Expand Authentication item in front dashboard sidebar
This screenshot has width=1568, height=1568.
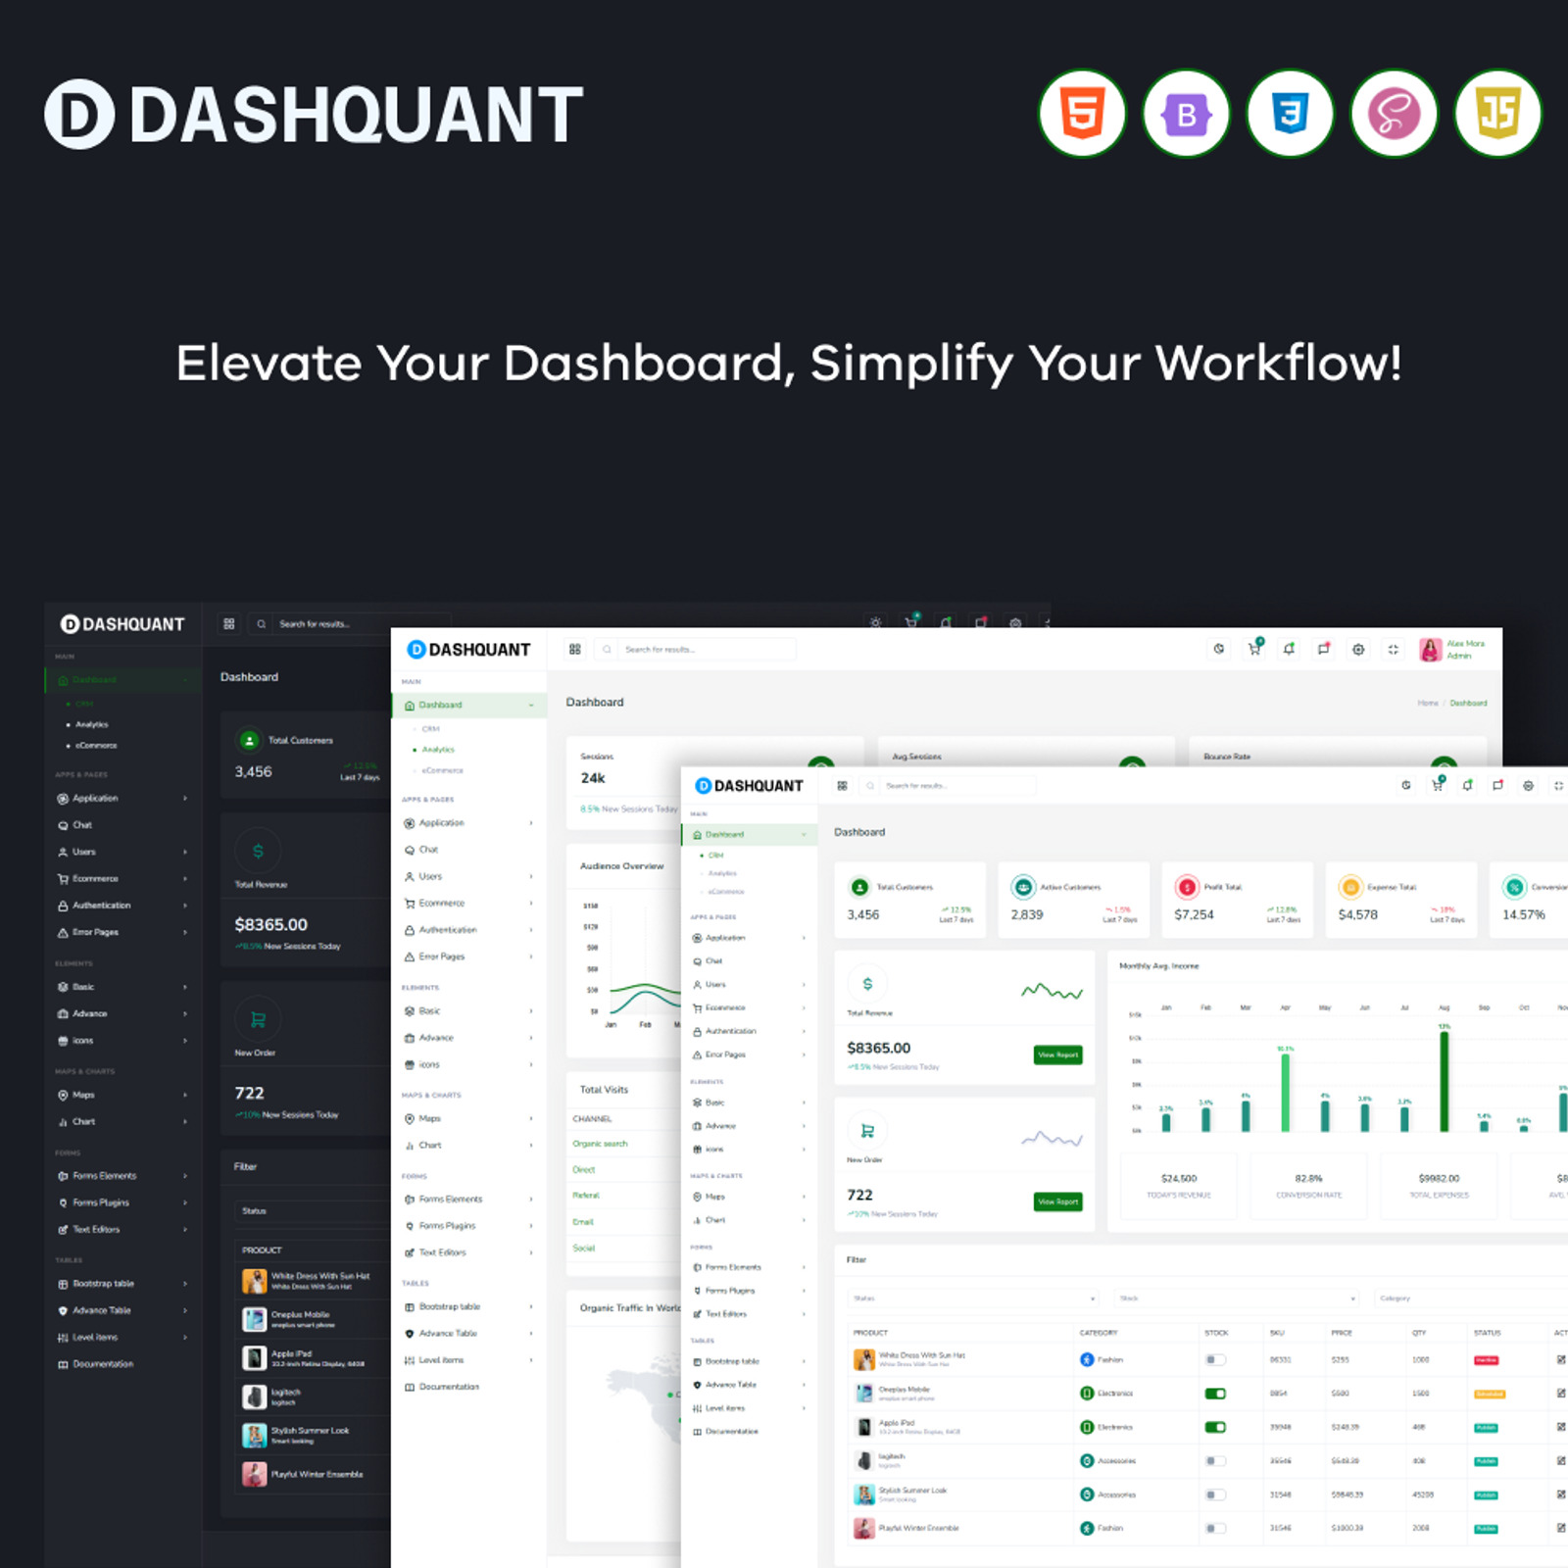point(750,1031)
